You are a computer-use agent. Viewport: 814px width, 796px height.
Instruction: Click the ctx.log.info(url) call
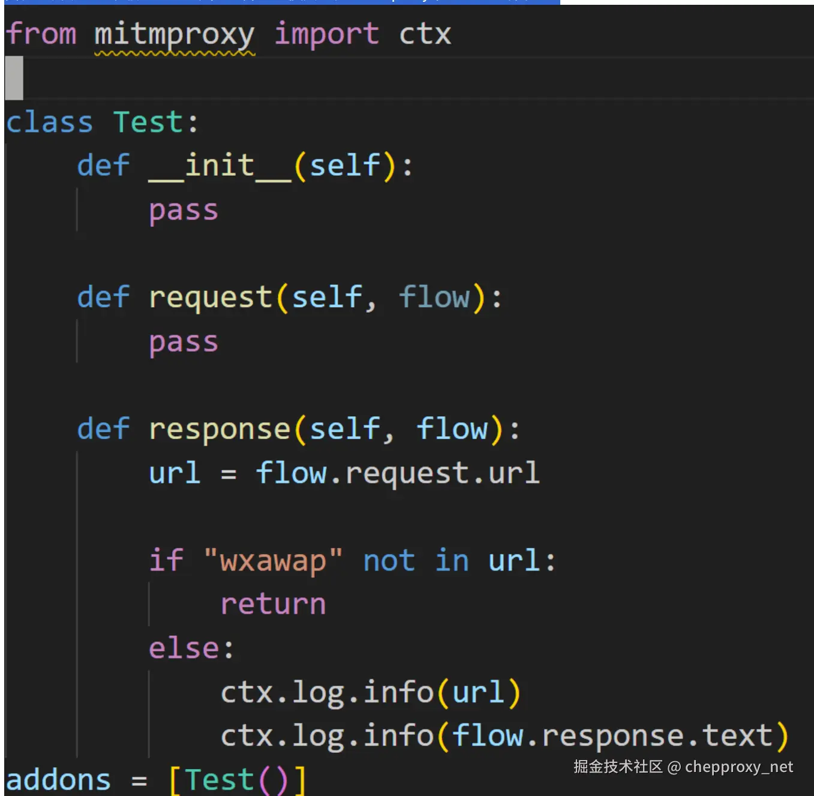coord(370,693)
